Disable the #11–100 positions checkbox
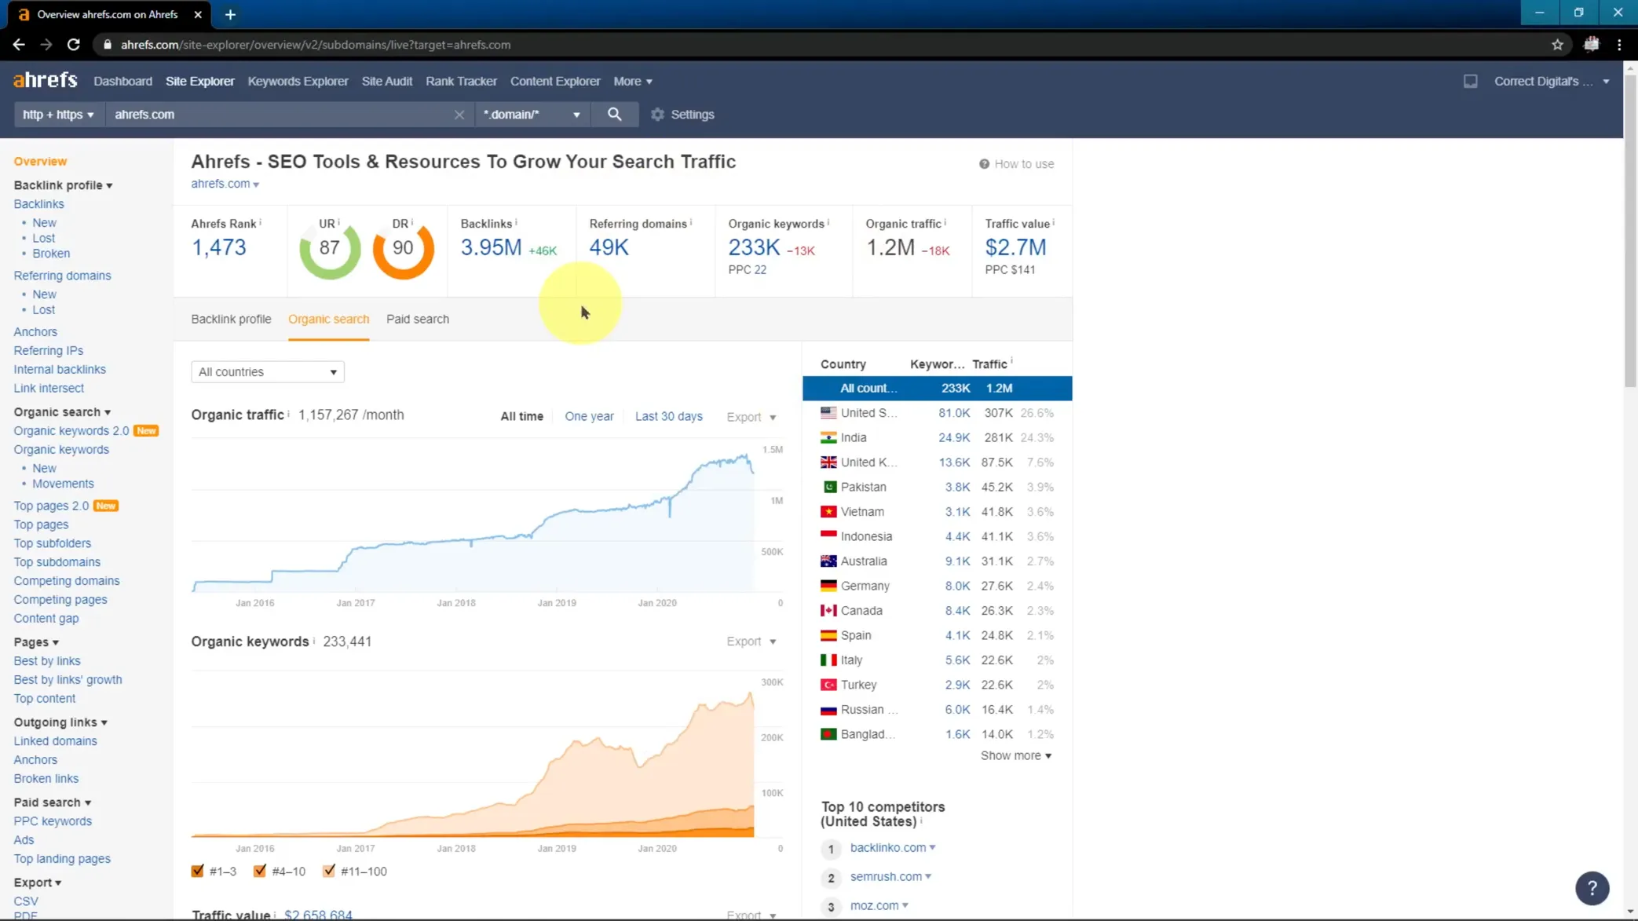Screen dimensions: 1638x921 329,871
